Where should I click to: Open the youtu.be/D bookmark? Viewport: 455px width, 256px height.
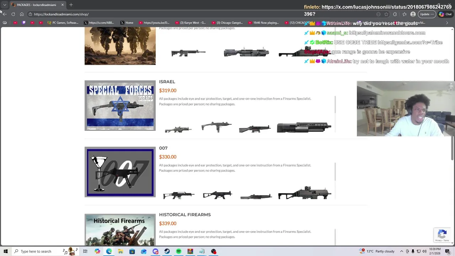click(154, 23)
